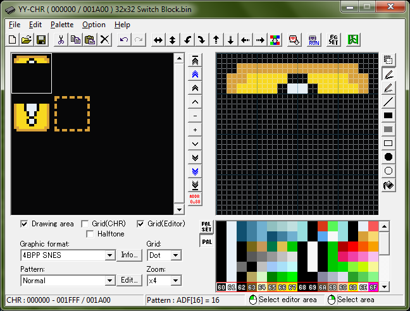The width and height of the screenshot is (410, 311).
Task: Open the Edit menu
Action: [x=35, y=25]
